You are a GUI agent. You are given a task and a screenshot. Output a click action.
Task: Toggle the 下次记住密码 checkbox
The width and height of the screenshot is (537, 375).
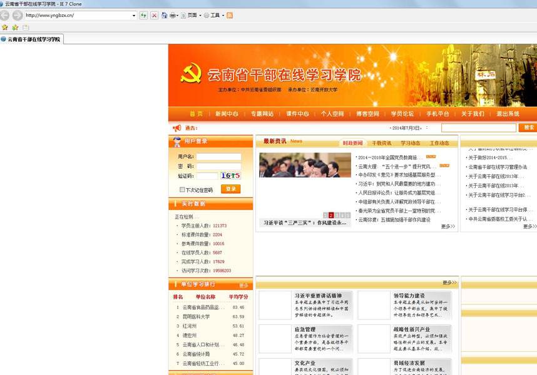[182, 189]
